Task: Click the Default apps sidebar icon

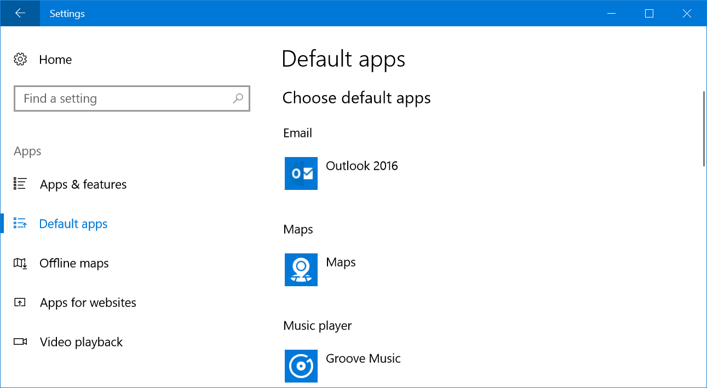Action: pyautogui.click(x=20, y=223)
